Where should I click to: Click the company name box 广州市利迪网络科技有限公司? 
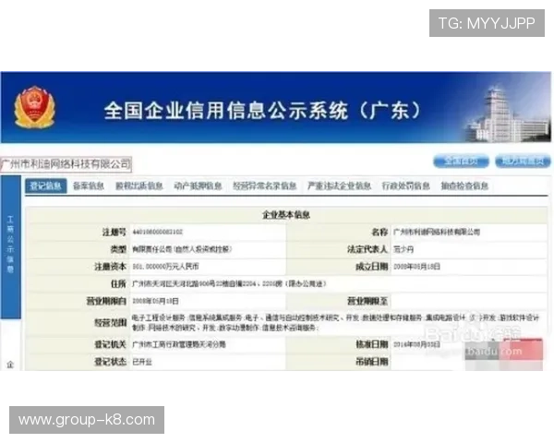(x=66, y=164)
